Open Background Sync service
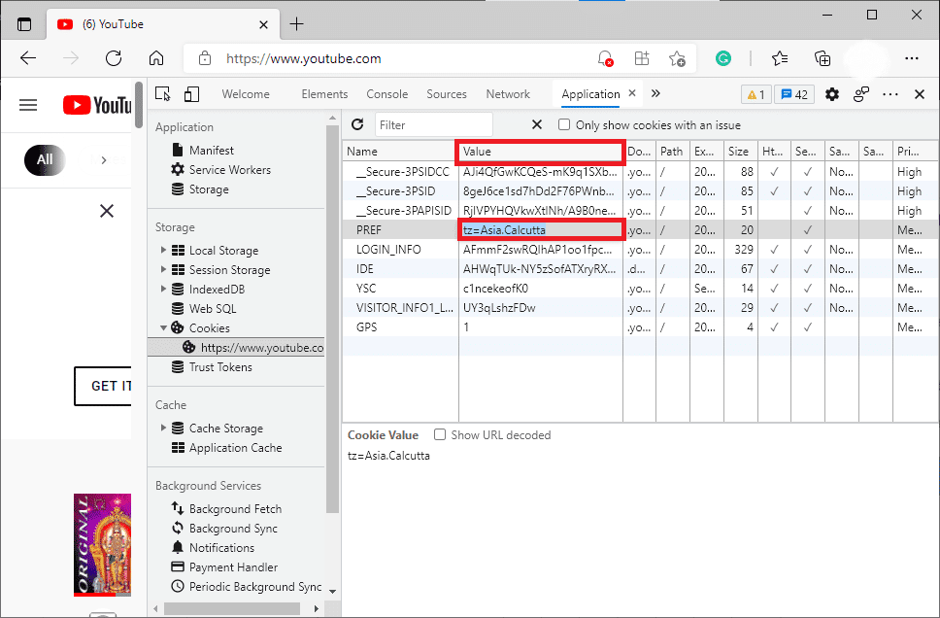 pos(233,528)
